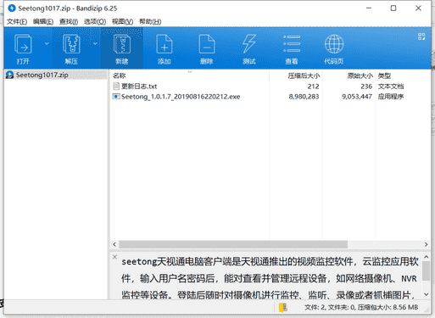Click the grid layout icon at toolbar right
The width and height of the screenshot is (435, 318).
click(x=421, y=36)
